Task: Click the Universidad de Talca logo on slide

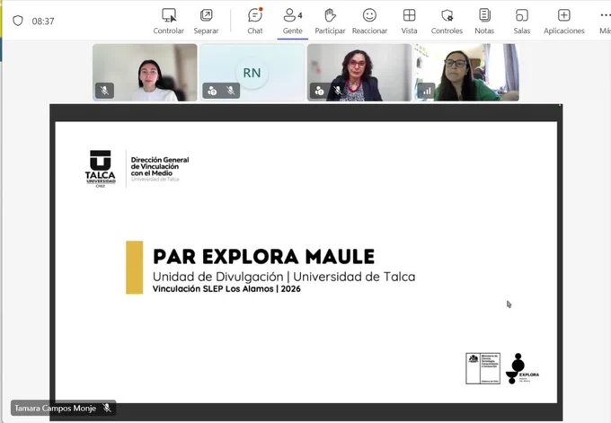Action: 101,169
